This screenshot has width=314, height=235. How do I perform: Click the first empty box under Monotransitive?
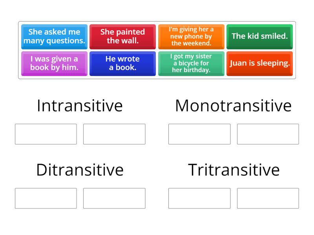click(199, 134)
